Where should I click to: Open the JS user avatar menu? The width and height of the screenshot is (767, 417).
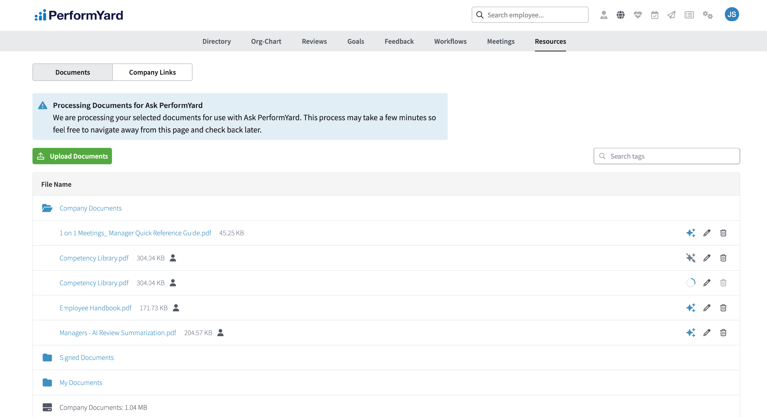click(731, 14)
